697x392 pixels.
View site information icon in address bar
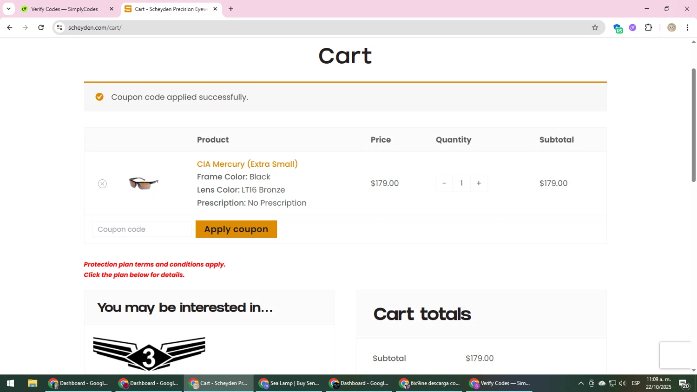(x=59, y=27)
